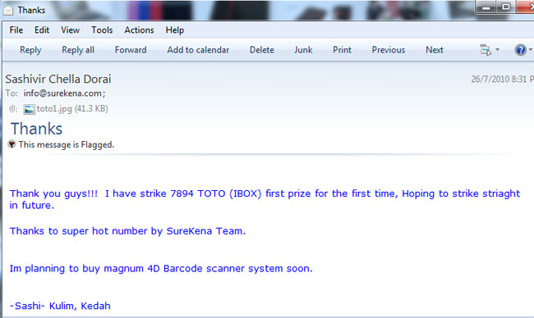Viewport: 534px width, 318px height.
Task: Open the blue Help question icon
Action: pos(520,50)
